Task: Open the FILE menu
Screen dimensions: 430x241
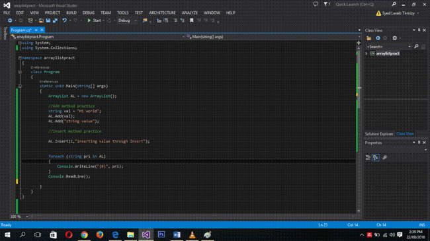Action: [x=7, y=13]
